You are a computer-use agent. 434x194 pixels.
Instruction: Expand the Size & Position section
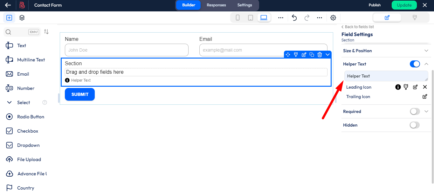click(426, 51)
